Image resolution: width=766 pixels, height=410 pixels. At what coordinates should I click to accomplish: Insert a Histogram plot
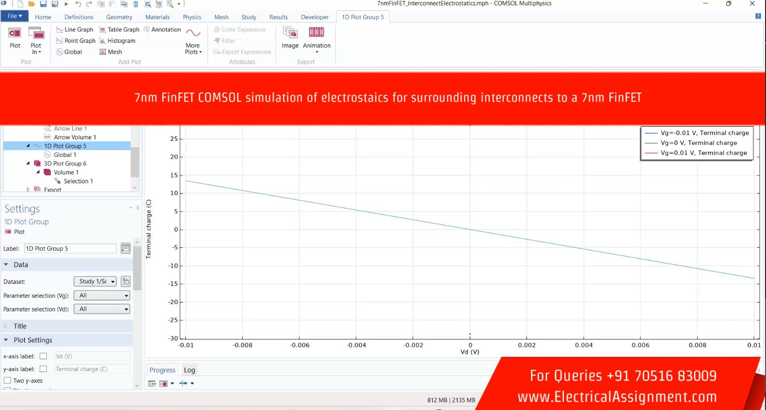(117, 41)
